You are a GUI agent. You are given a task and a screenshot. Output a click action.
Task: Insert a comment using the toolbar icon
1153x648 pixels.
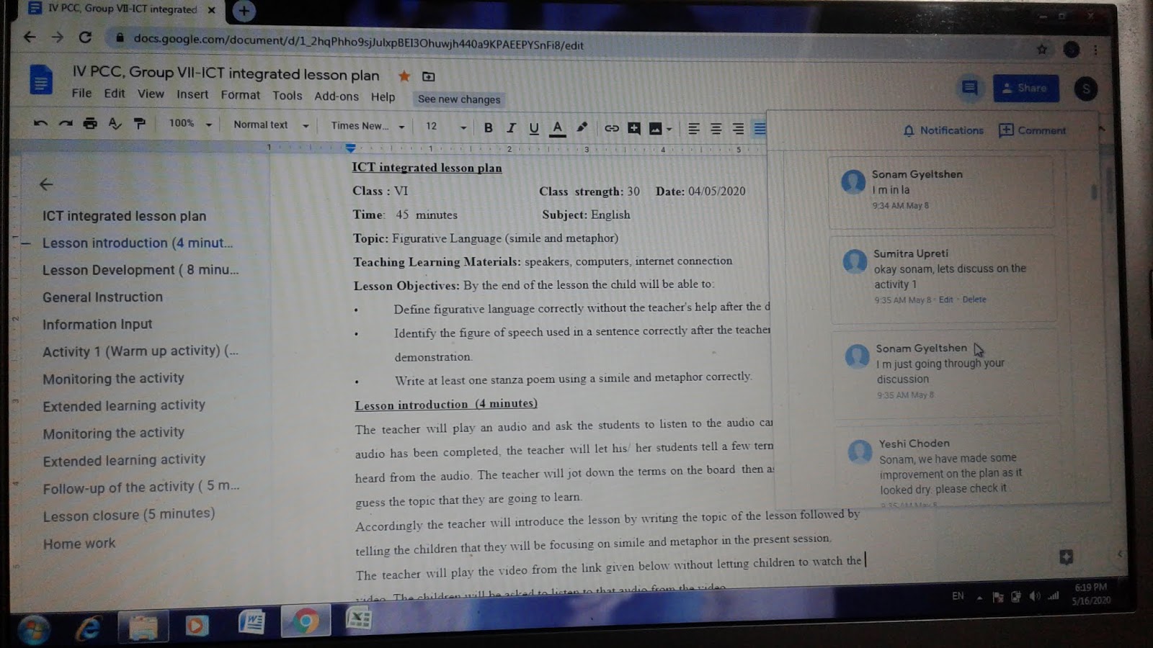pos(633,127)
